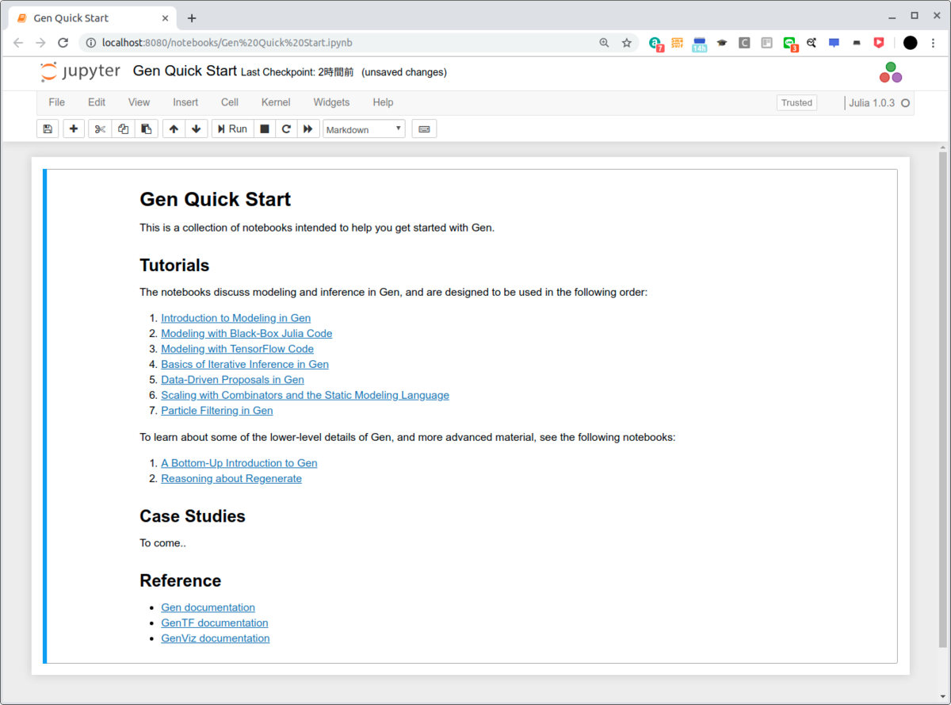
Task: Open the cell type Markdown dropdown
Action: tap(364, 129)
